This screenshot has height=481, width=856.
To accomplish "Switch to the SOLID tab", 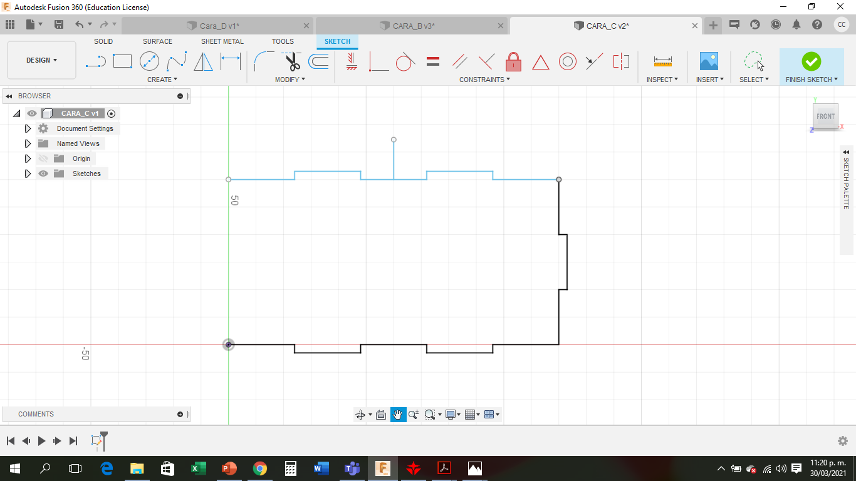I will (103, 41).
